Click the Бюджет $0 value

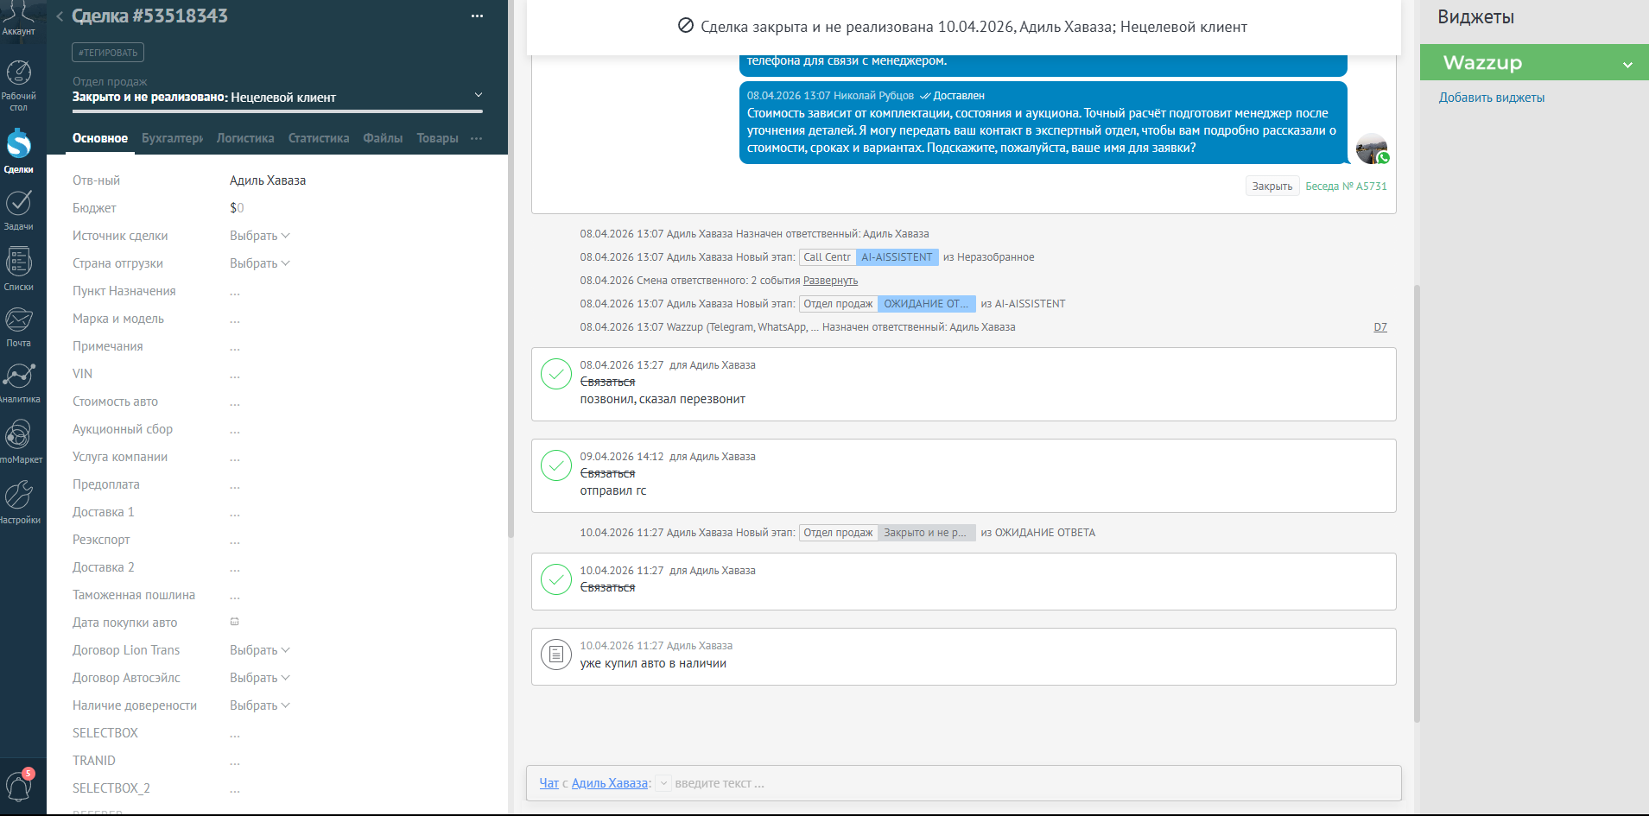click(x=237, y=208)
